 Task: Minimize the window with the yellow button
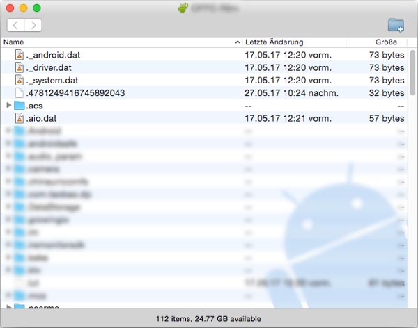[x=24, y=8]
